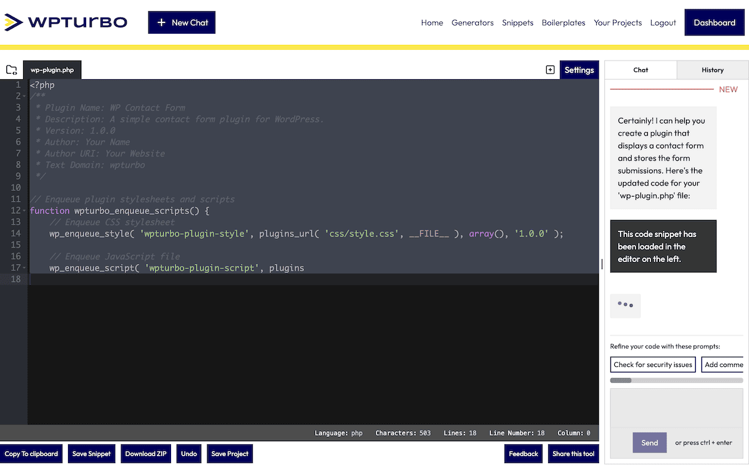Open the file folder icon beside wp-plugin.php

coord(11,70)
